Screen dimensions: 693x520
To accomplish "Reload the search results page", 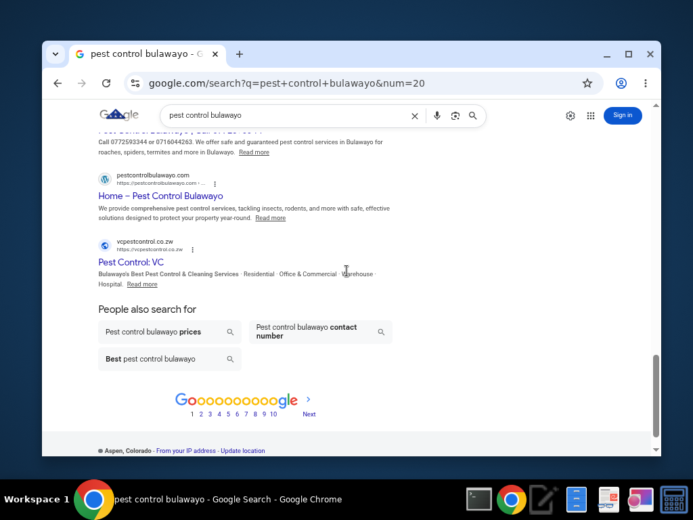I will coord(106,83).
